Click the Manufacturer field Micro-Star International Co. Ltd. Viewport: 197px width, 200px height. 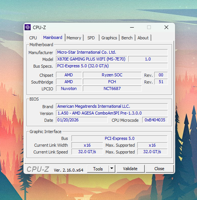(x=112, y=52)
